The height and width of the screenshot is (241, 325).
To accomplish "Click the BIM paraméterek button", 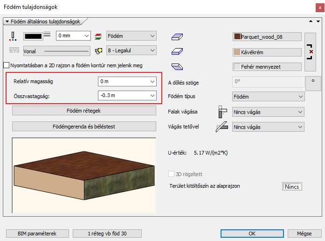I will tap(37, 234).
